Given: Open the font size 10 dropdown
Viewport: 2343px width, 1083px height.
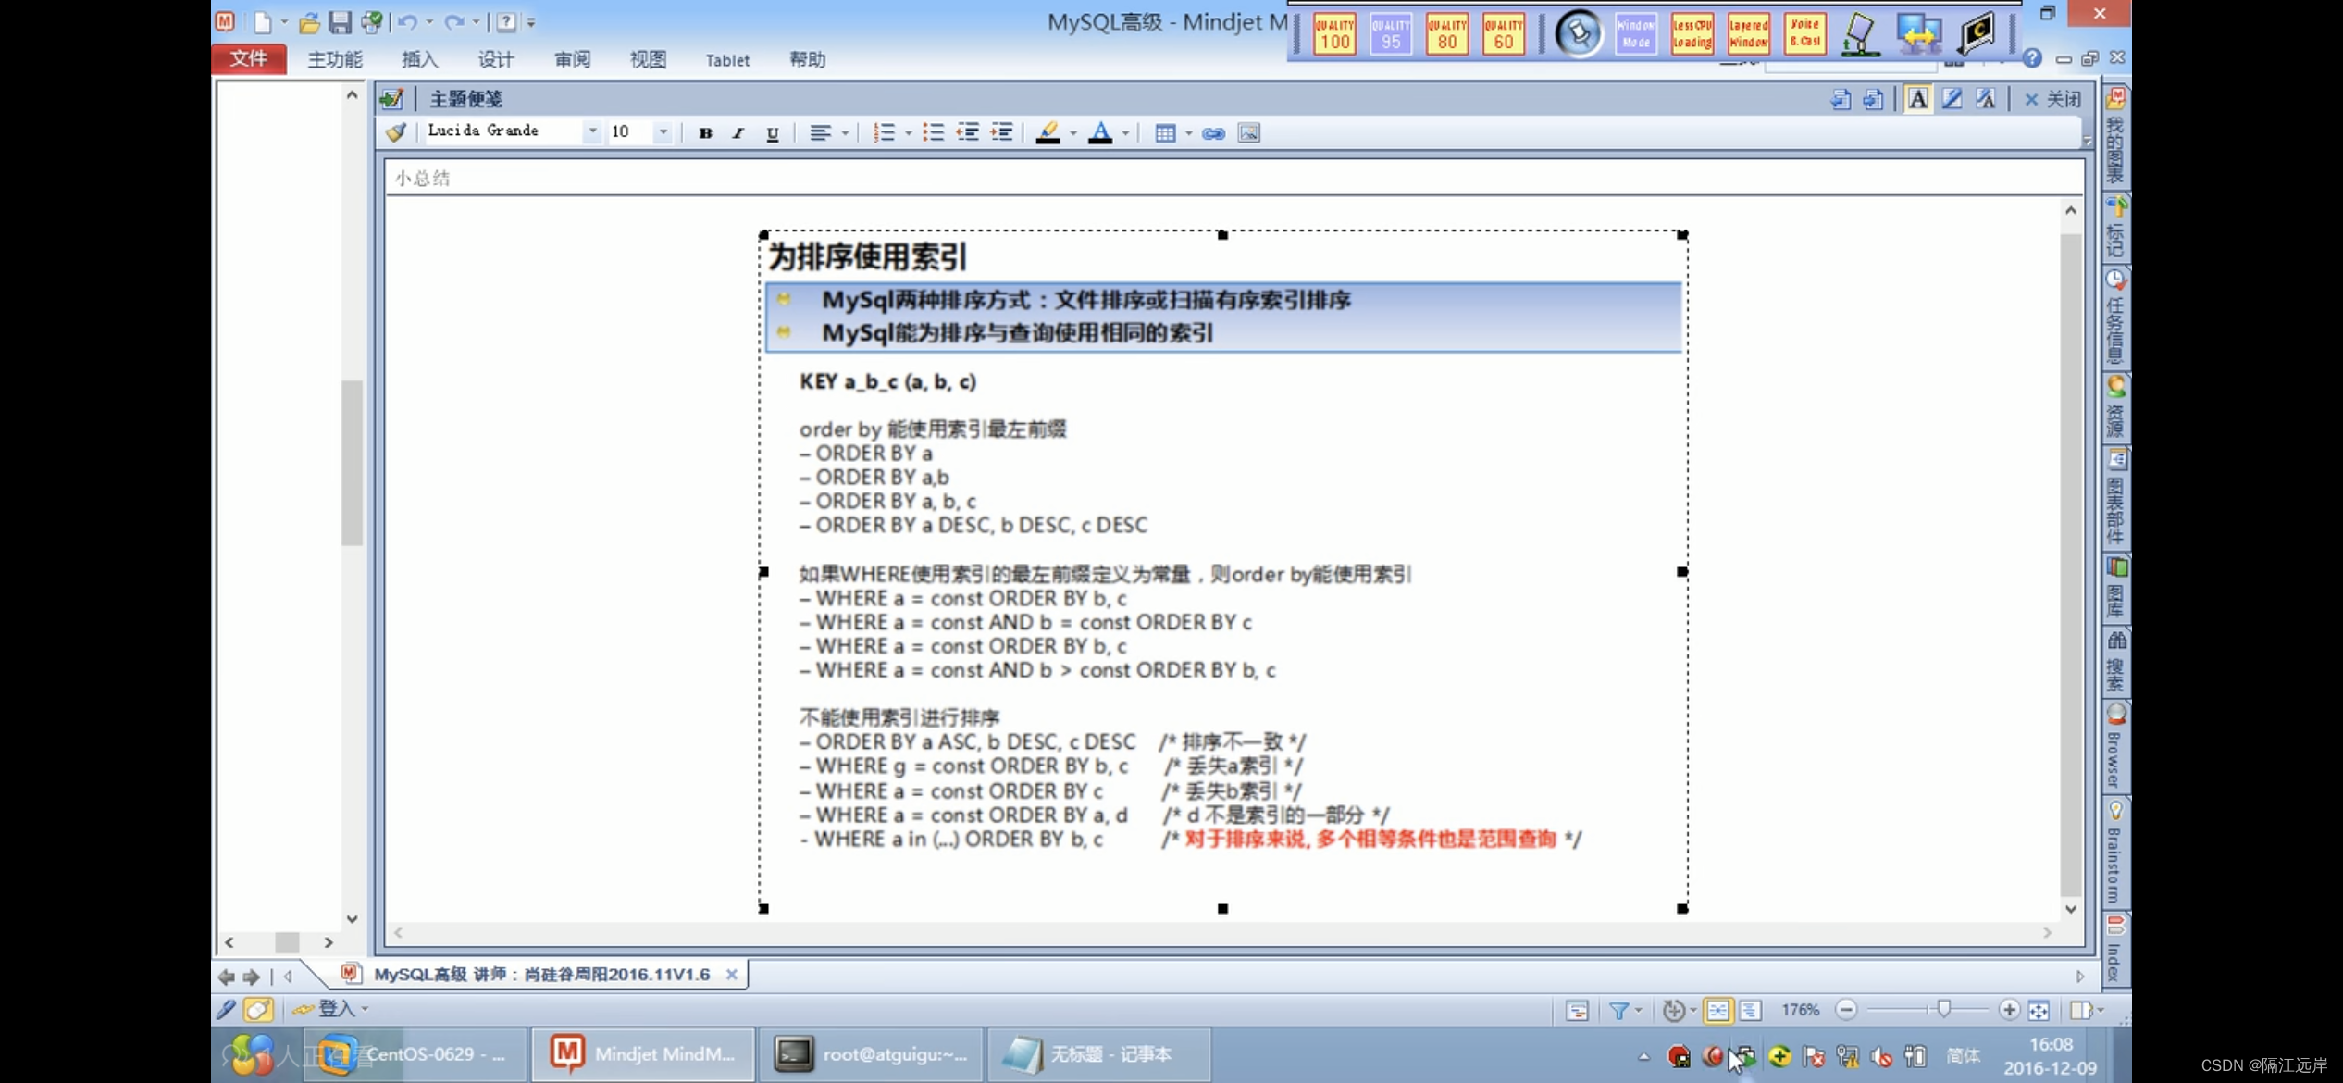Looking at the screenshot, I should click(x=663, y=131).
